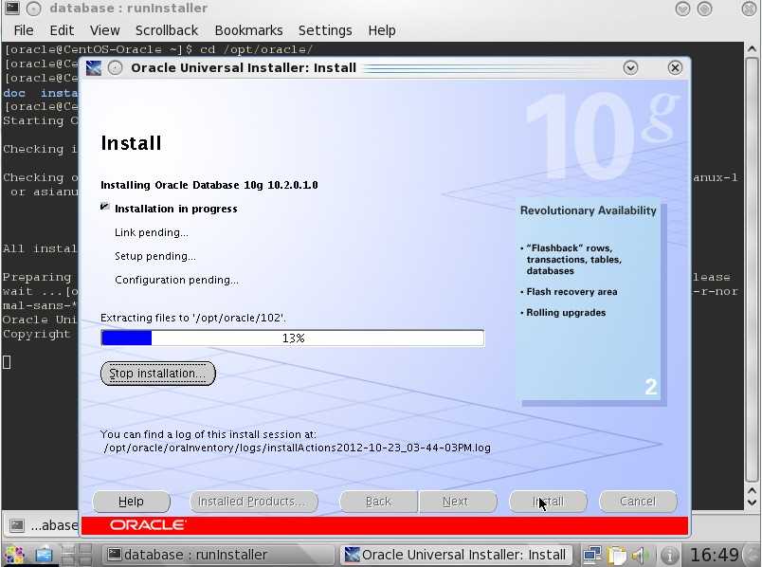Open the volume speaker tray icon
Image resolution: width=762 pixels, height=567 pixels.
coord(641,556)
